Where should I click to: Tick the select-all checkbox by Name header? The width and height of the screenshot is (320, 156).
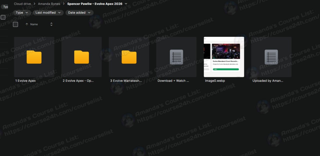15,24
